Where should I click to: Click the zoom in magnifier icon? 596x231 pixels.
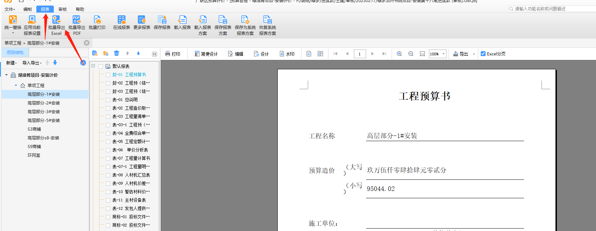pyautogui.click(x=399, y=54)
